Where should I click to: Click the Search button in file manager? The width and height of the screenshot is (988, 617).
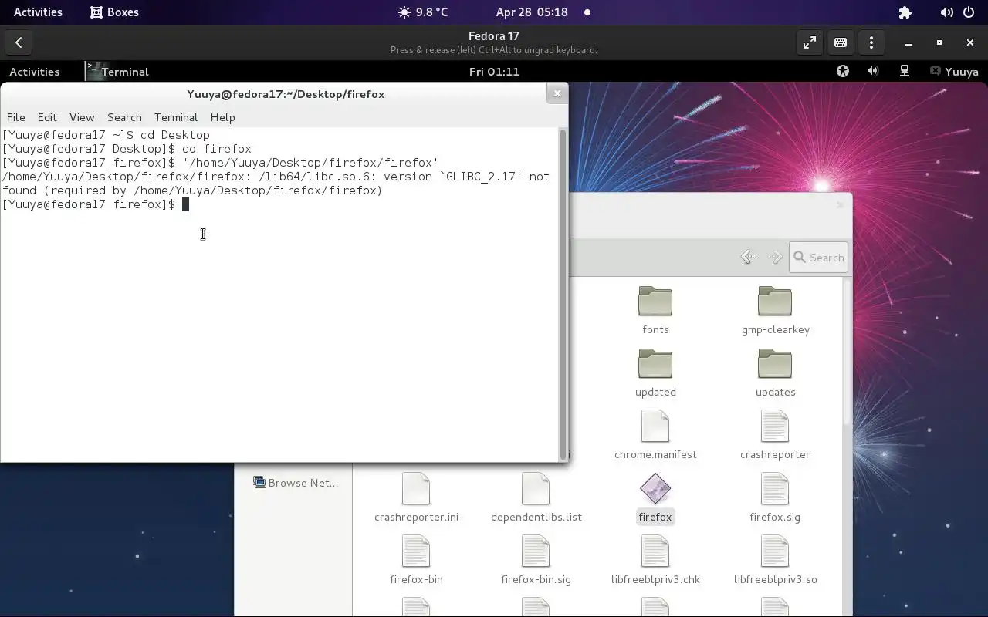pyautogui.click(x=818, y=258)
